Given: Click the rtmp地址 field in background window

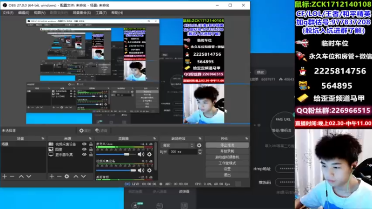Looking at the screenshot, I should [285, 169].
